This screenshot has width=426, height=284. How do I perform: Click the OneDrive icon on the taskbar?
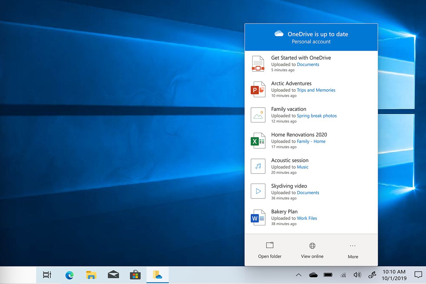(x=157, y=275)
